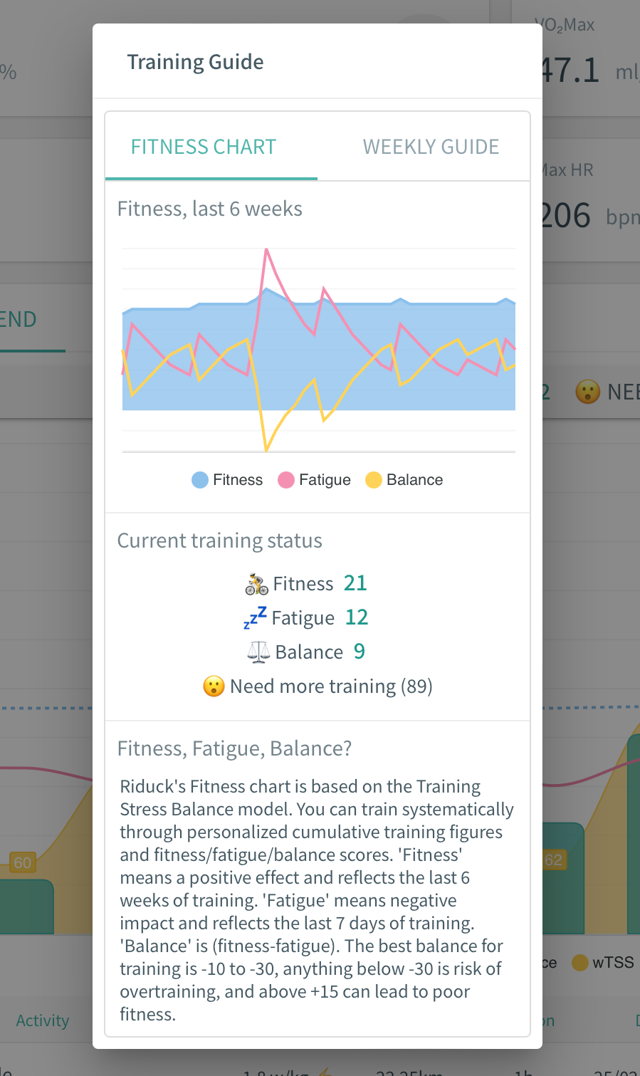The image size is (640, 1076).
Task: Click the Fitness score value 21
Action: pyautogui.click(x=355, y=583)
